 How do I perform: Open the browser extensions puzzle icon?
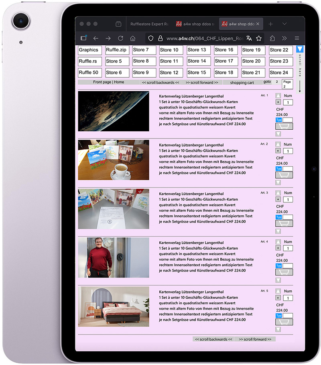(272, 39)
